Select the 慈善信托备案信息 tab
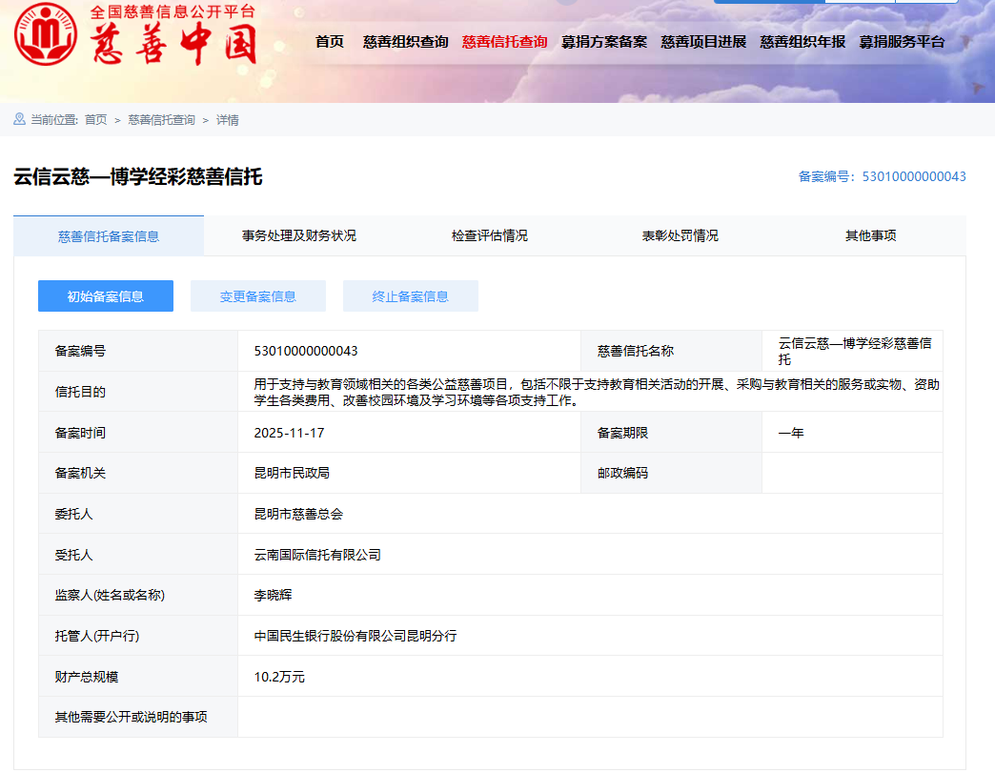The width and height of the screenshot is (995, 773). point(109,236)
